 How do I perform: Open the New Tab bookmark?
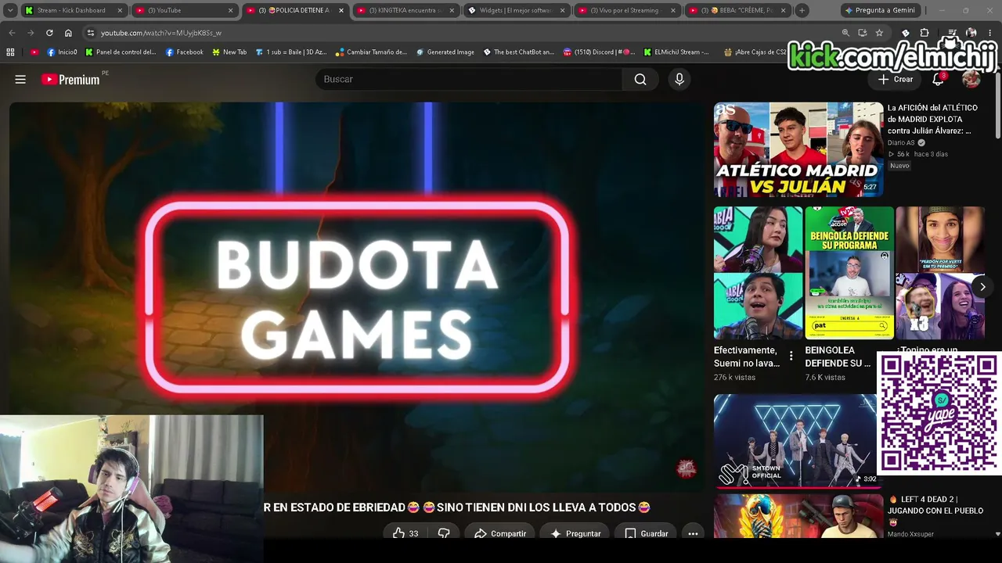click(229, 52)
